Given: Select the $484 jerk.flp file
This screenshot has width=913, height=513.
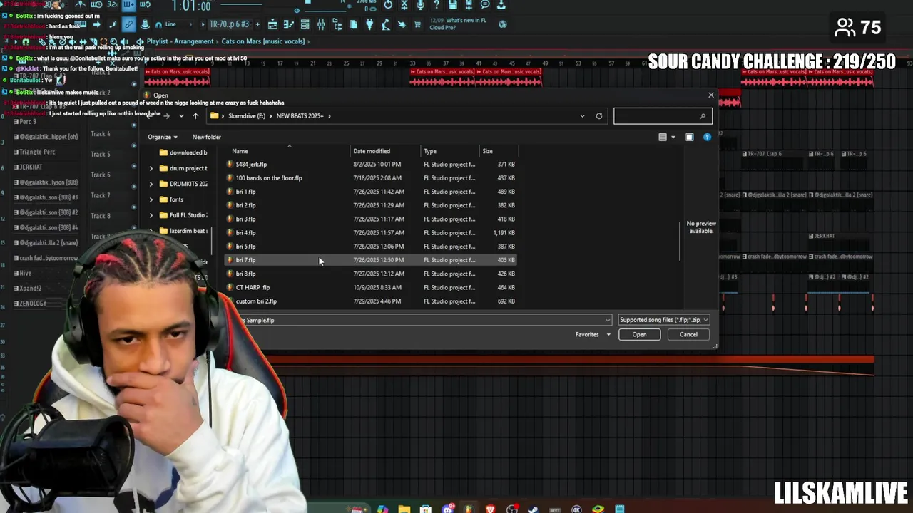Looking at the screenshot, I should [371, 164].
